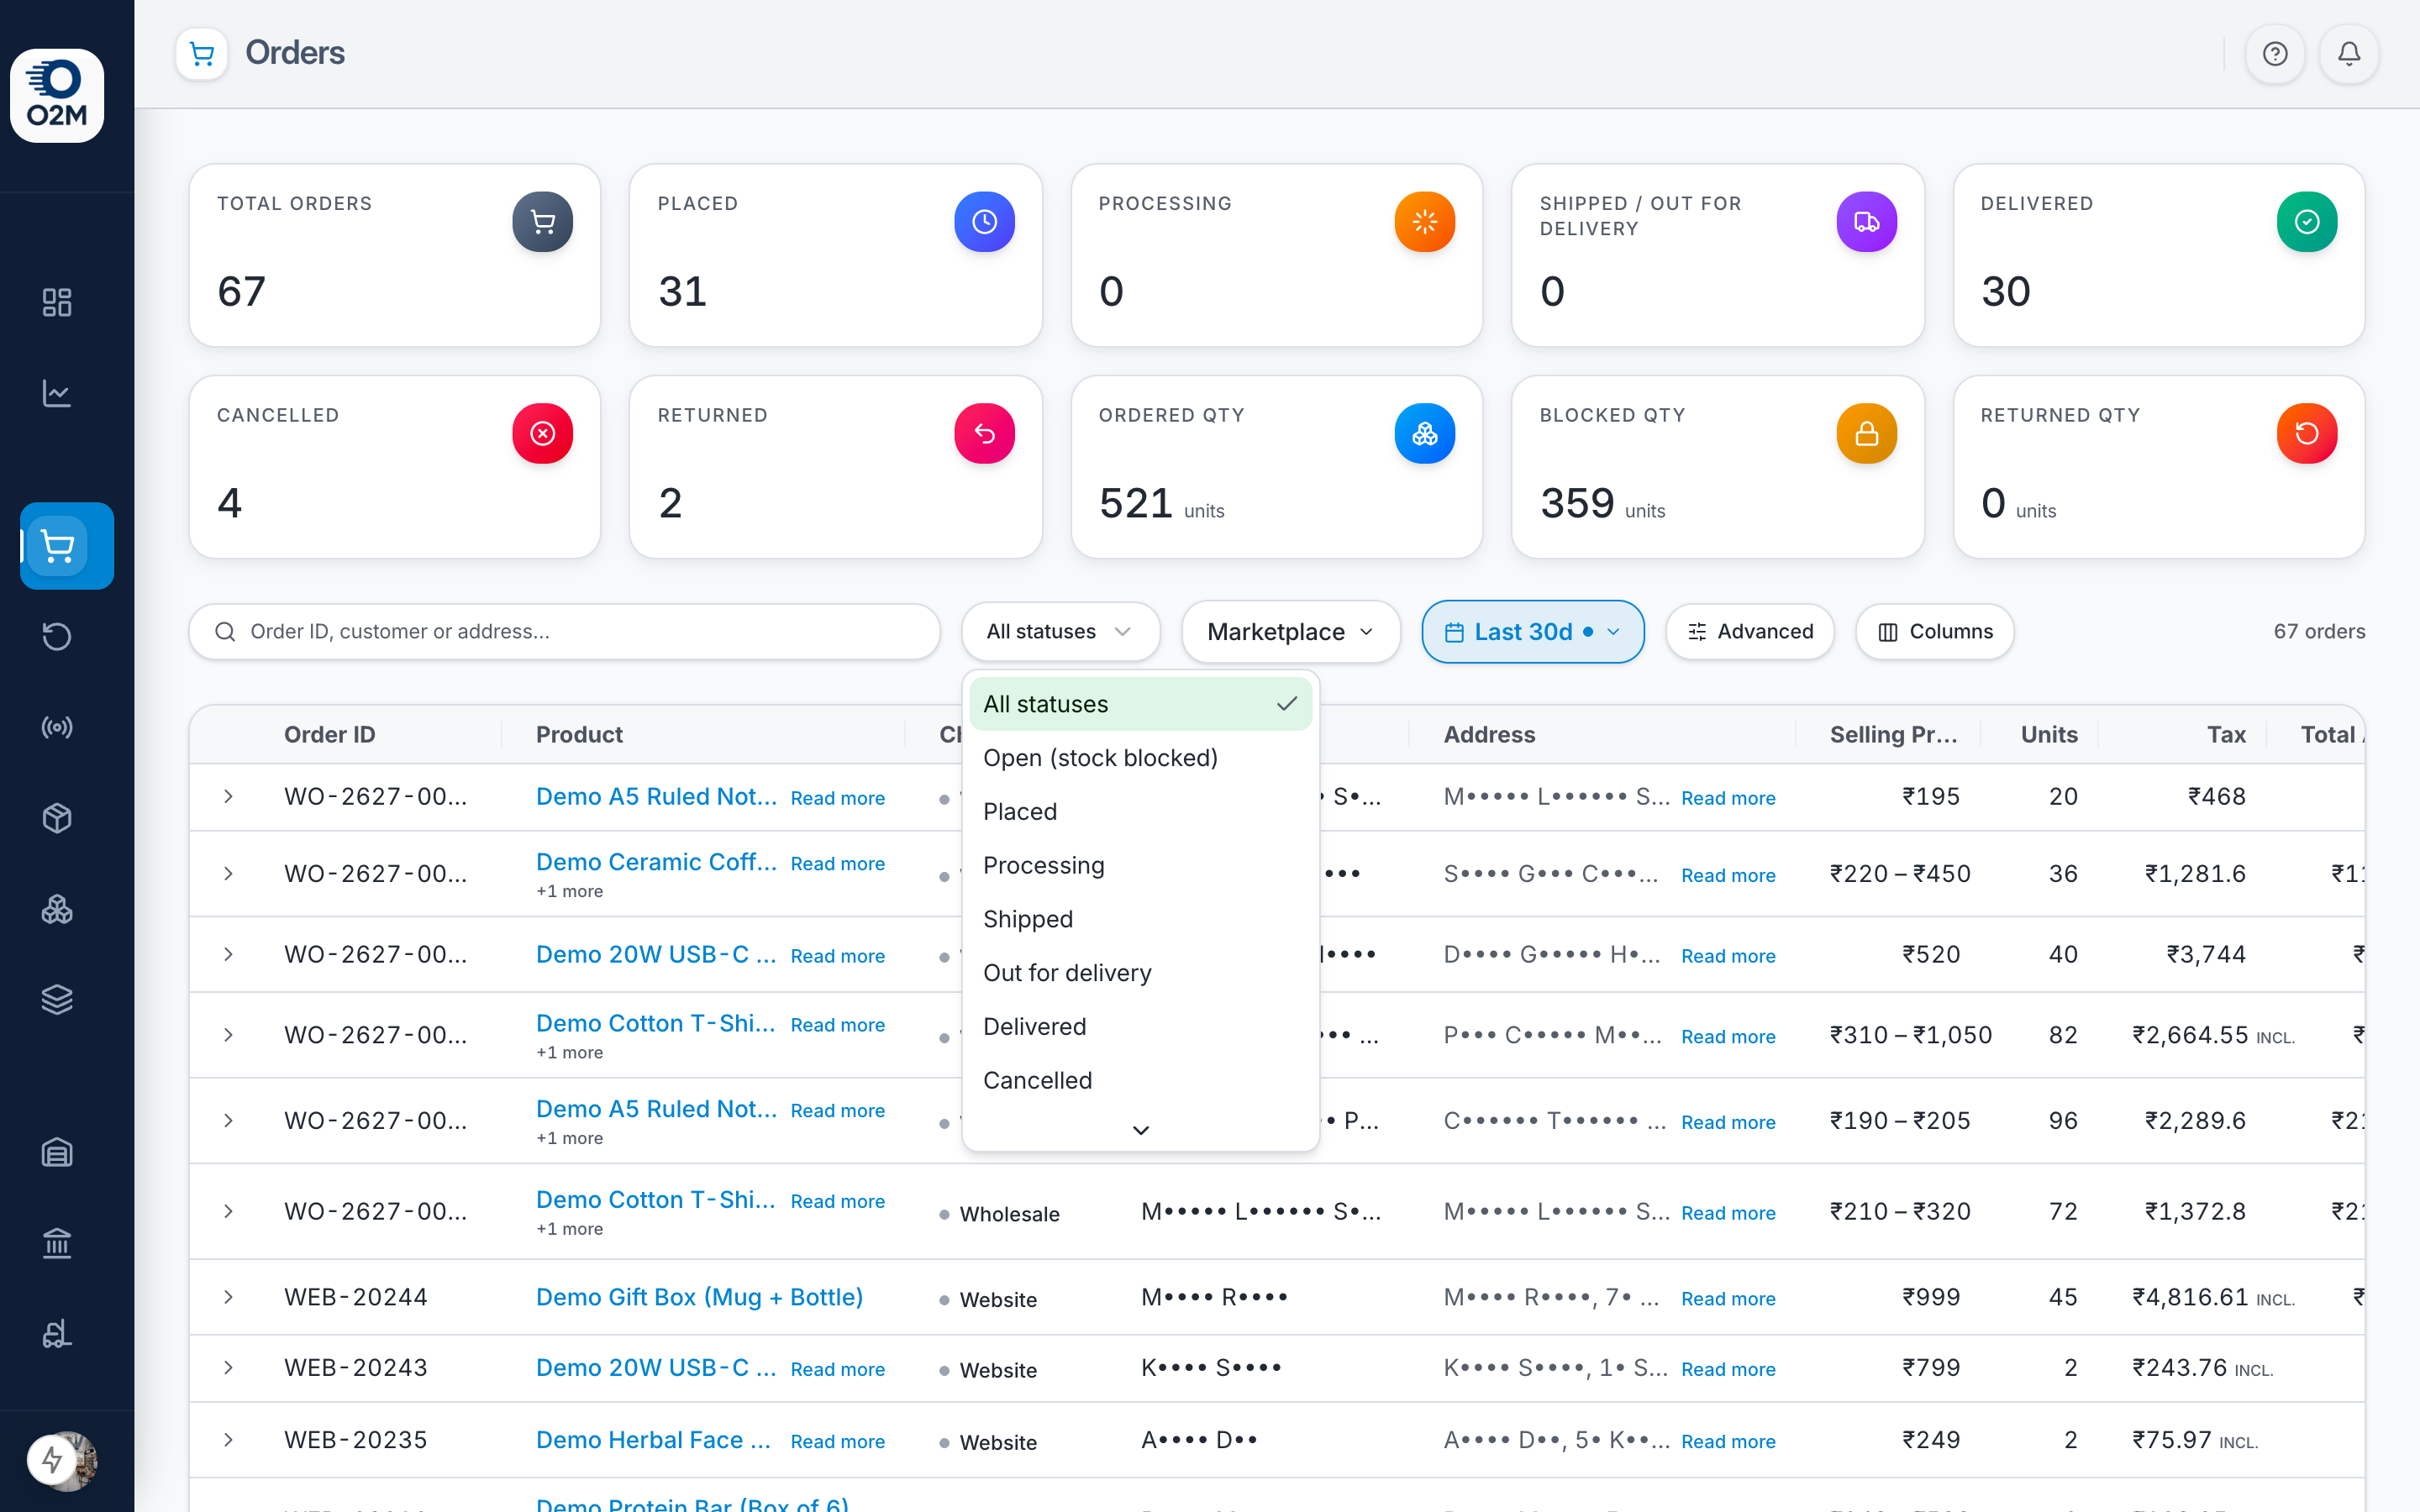Click the Placed summary card

point(836,256)
